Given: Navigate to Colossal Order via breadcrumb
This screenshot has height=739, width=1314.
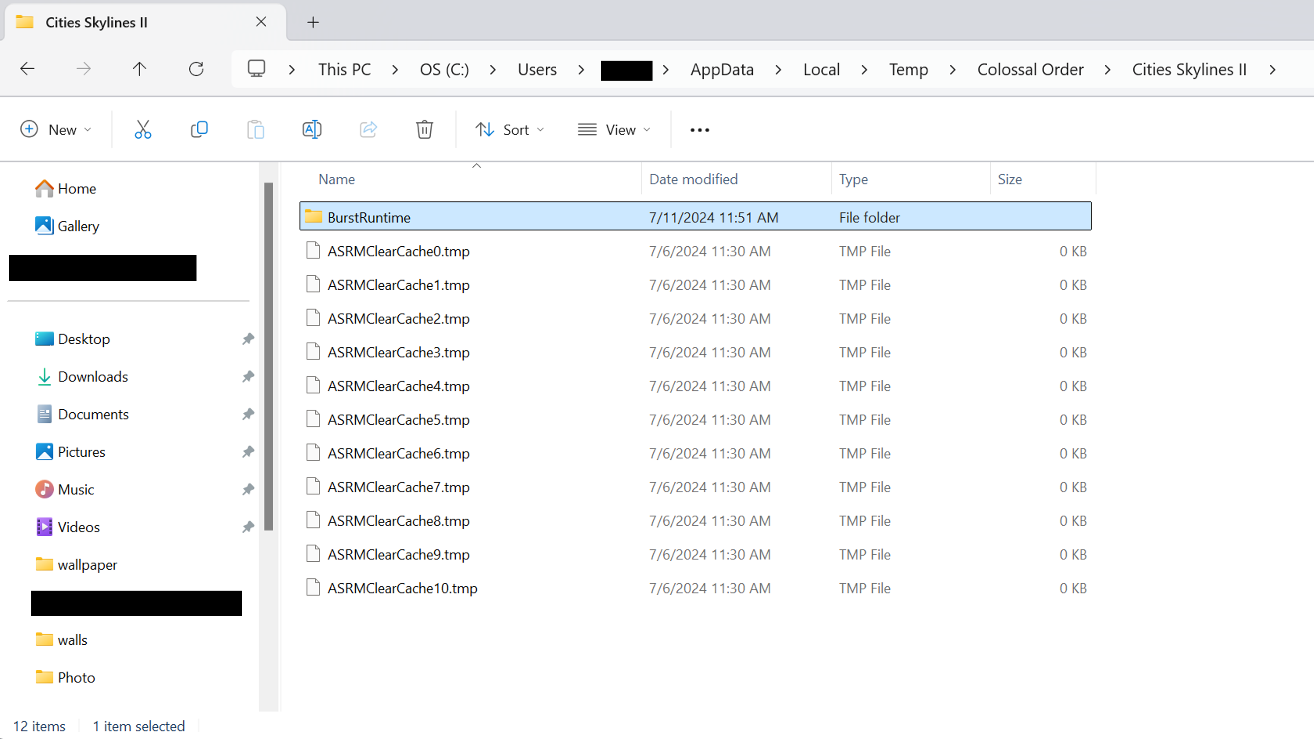Looking at the screenshot, I should 1030,69.
